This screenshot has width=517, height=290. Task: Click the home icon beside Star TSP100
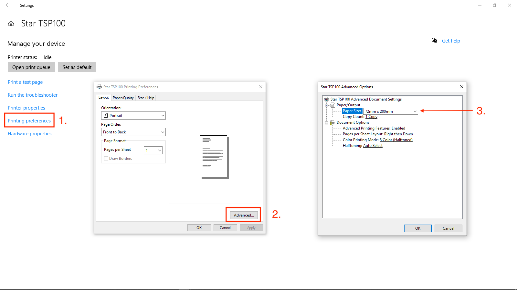11,24
